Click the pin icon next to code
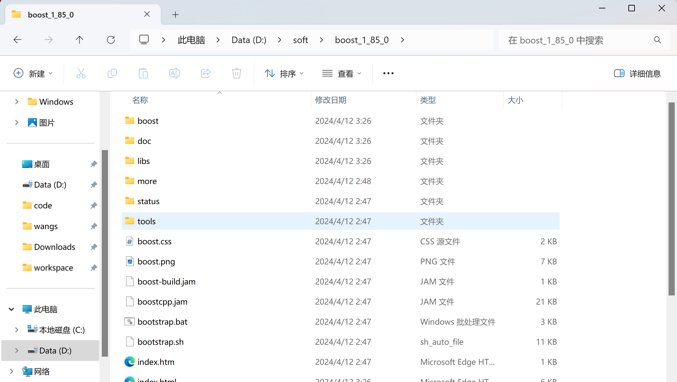Screen dimensions: 677x382 [x=94, y=206]
